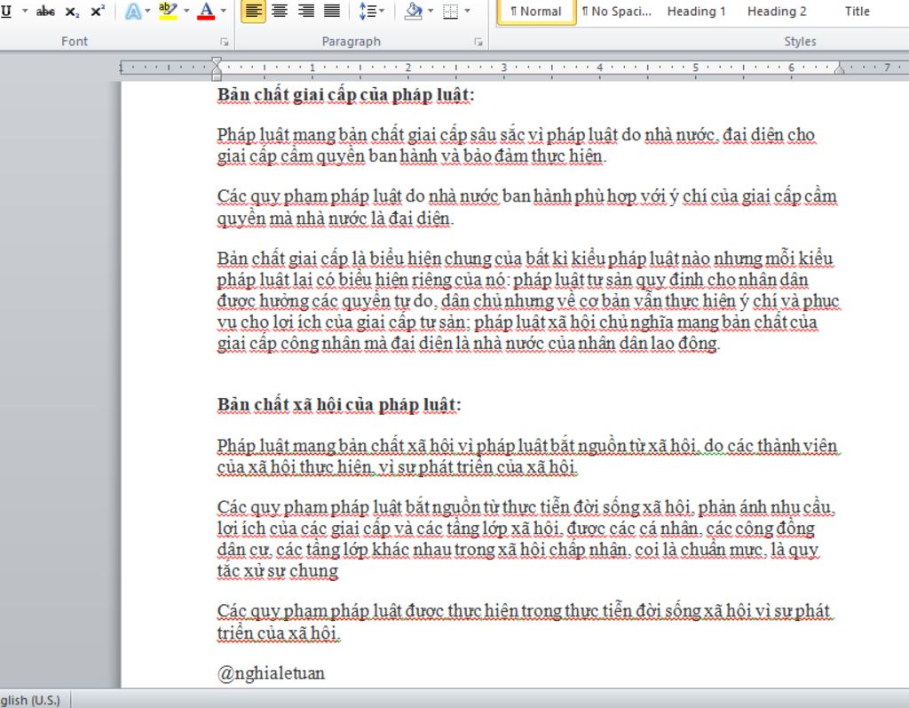Apply strikethrough formatting to text

pyautogui.click(x=45, y=12)
